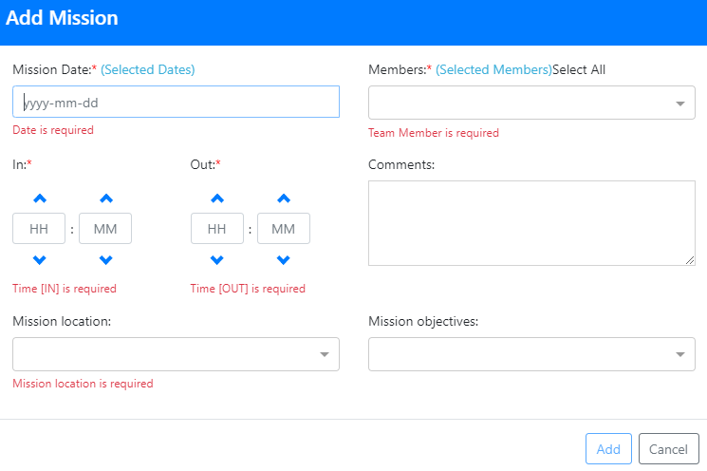Decrease the Out time minutes
Image resolution: width=707 pixels, height=471 pixels.
coord(283,259)
